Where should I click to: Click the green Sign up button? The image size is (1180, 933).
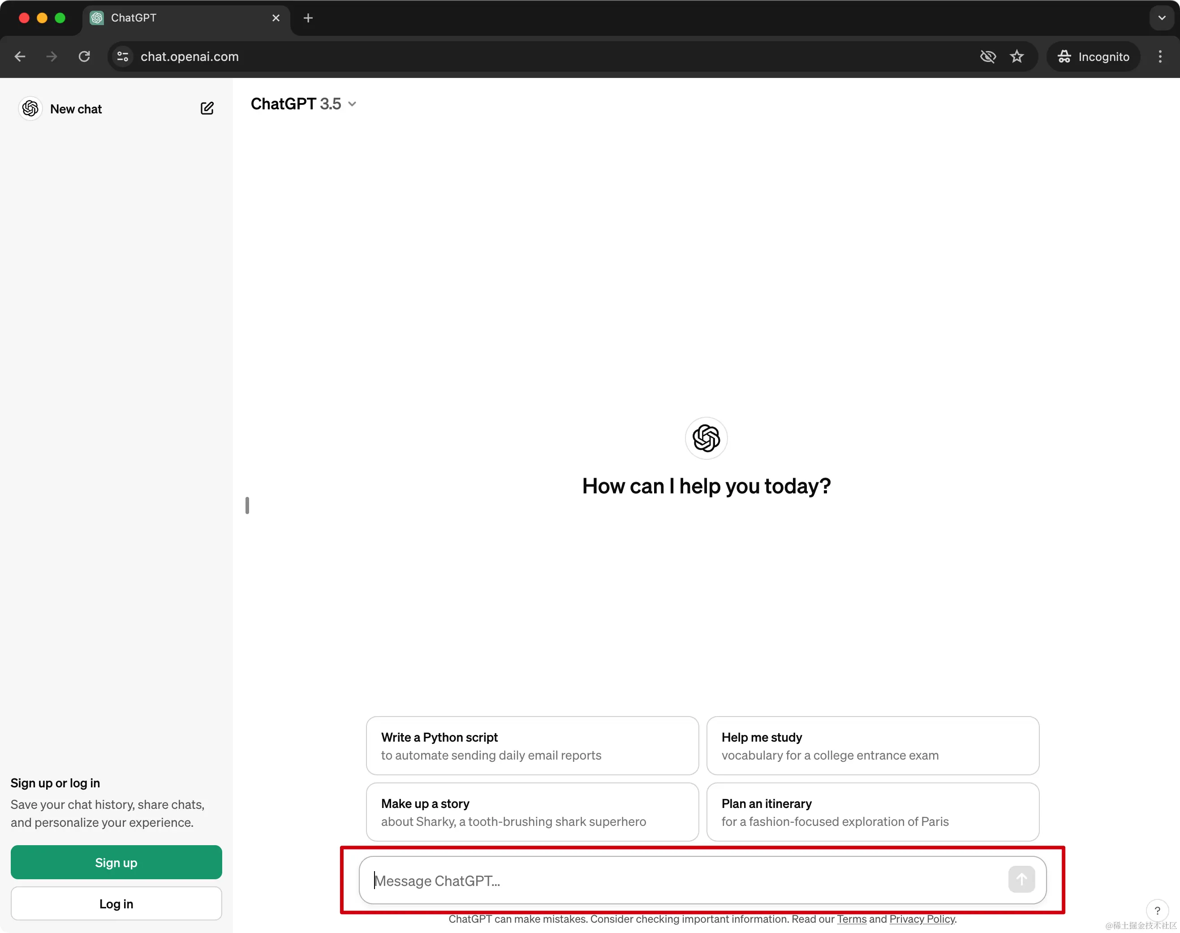click(116, 862)
